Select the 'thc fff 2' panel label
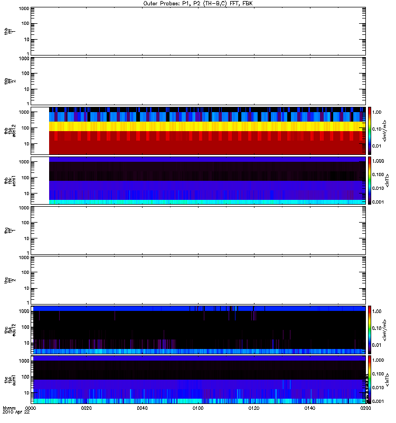This screenshot has height=423, width=396. click(x=10, y=280)
